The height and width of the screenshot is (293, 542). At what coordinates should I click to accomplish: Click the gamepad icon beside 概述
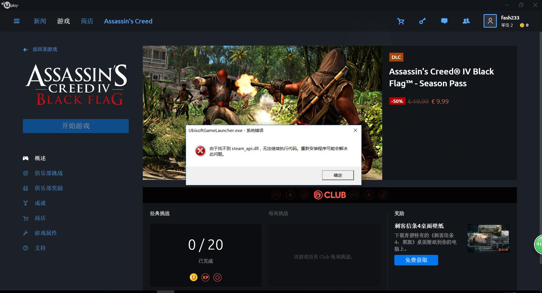click(25, 158)
